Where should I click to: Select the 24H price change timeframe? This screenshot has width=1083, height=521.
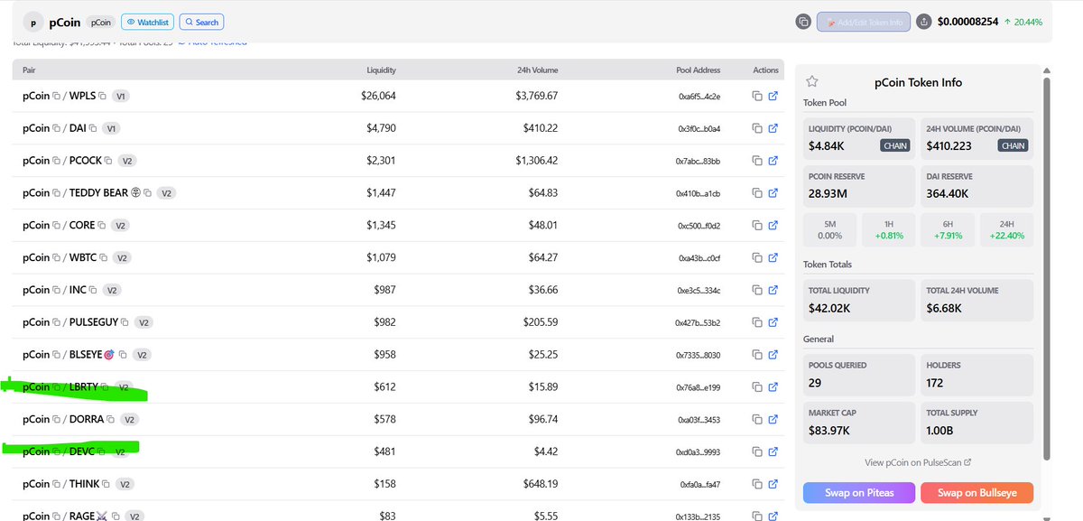point(1005,229)
